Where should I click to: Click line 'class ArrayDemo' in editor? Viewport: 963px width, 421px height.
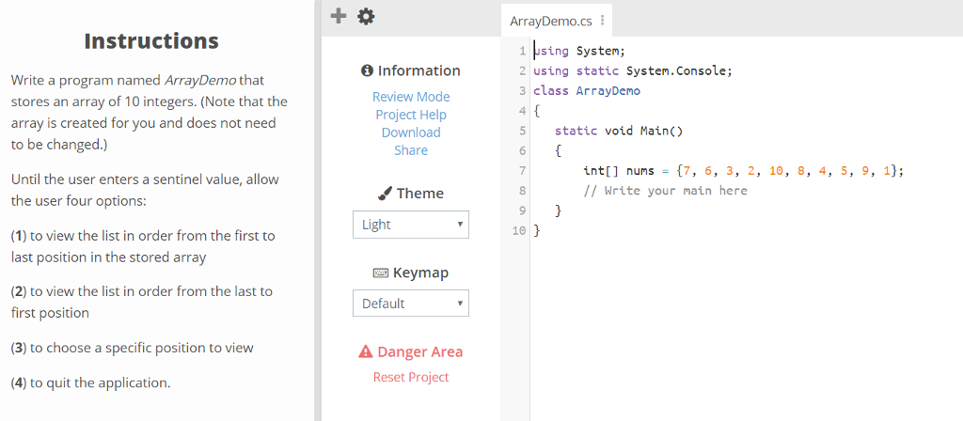pyautogui.click(x=587, y=91)
